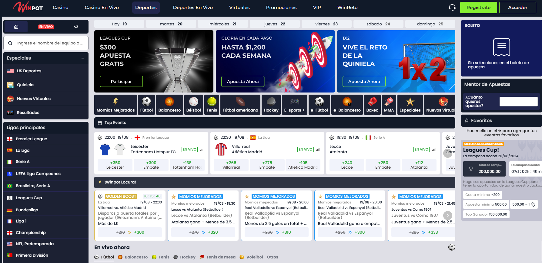Open the Casino menu
Screen dimensions: 542x263
tap(61, 8)
